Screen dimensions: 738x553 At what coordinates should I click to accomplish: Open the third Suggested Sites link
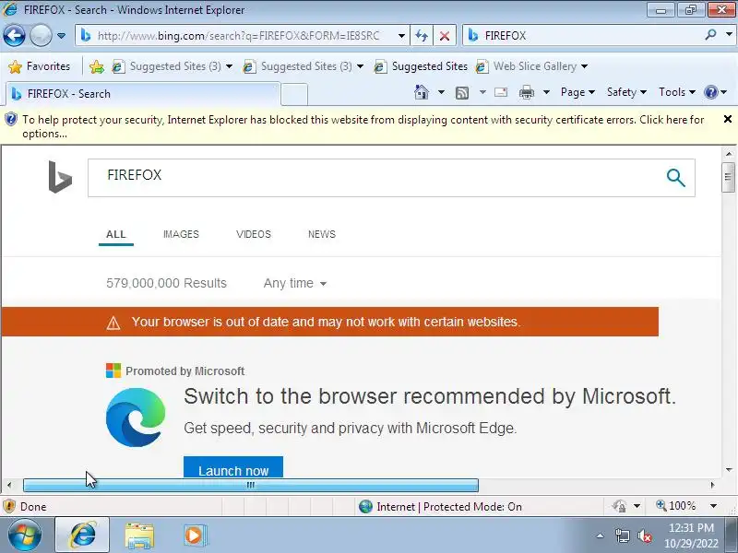tap(421, 66)
